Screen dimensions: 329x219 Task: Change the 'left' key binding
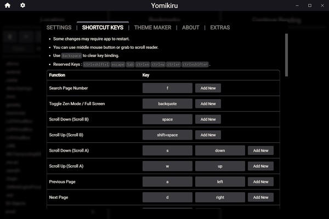click(x=220, y=182)
